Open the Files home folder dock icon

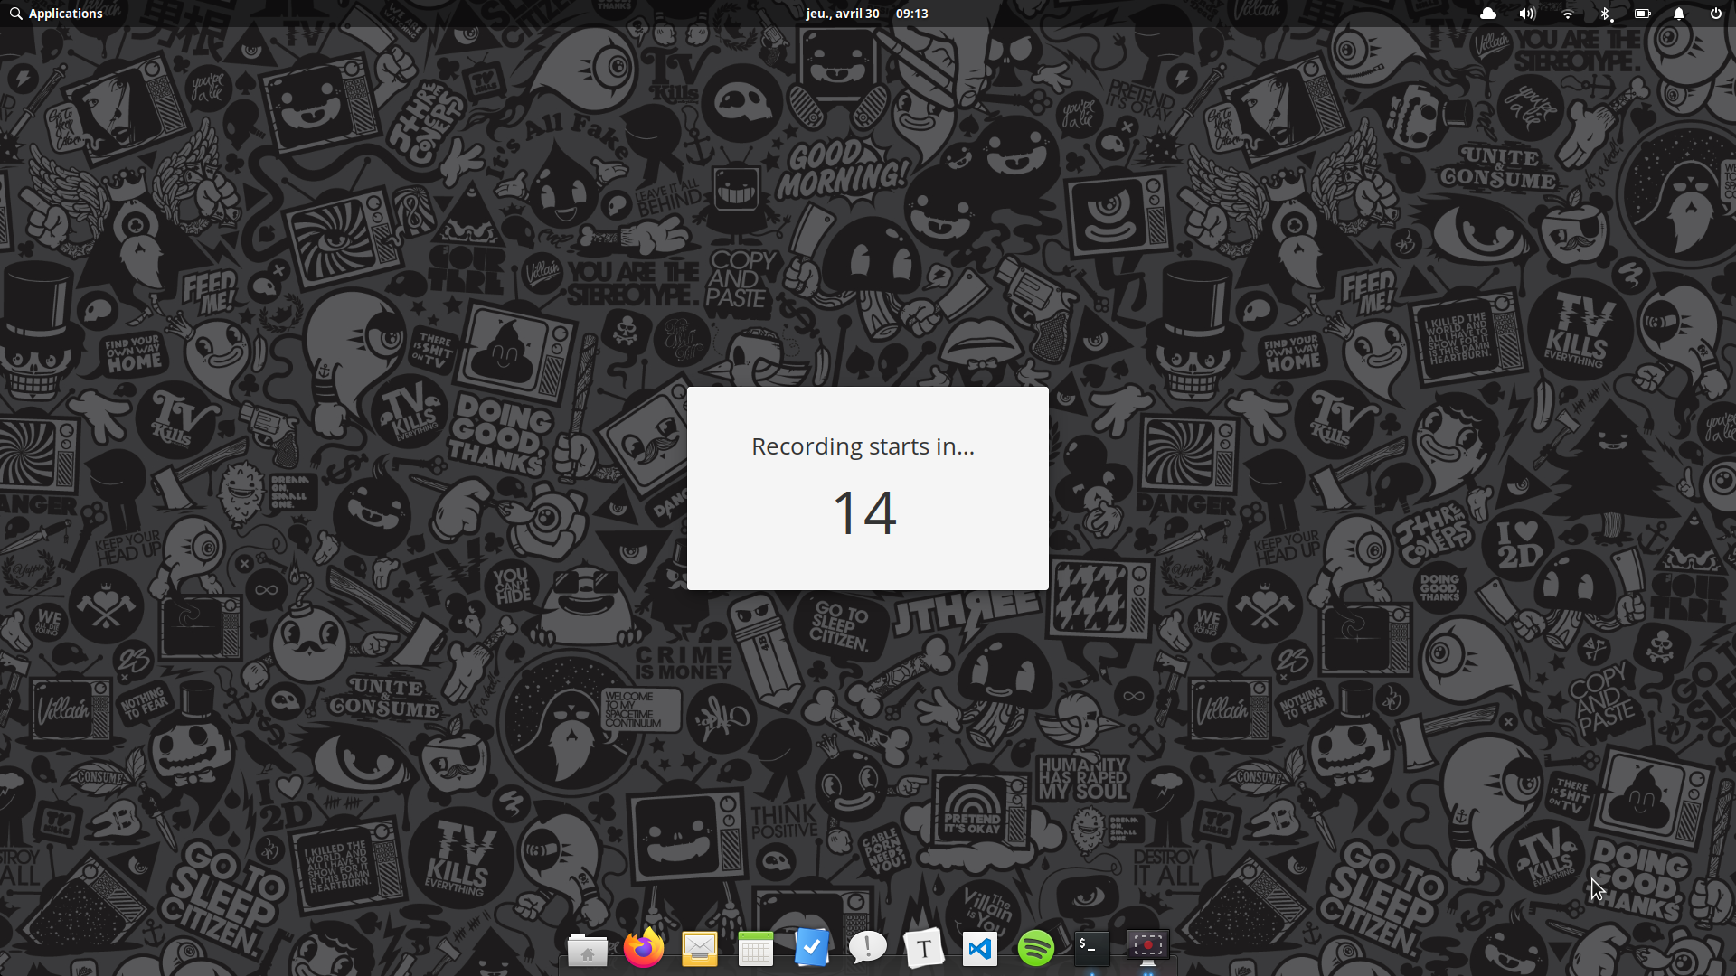pos(587,950)
